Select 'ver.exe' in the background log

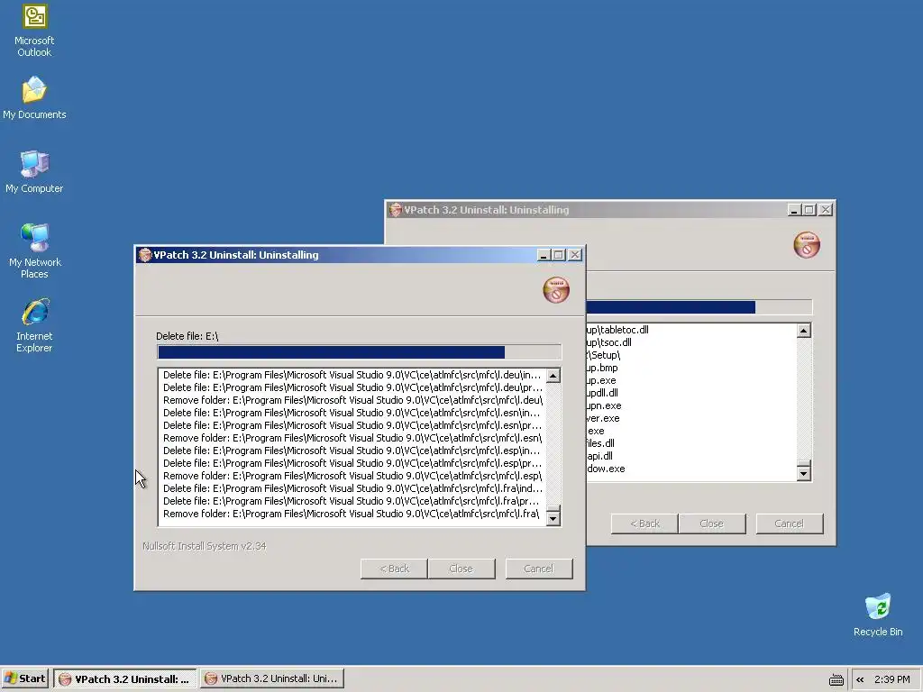[x=603, y=418]
